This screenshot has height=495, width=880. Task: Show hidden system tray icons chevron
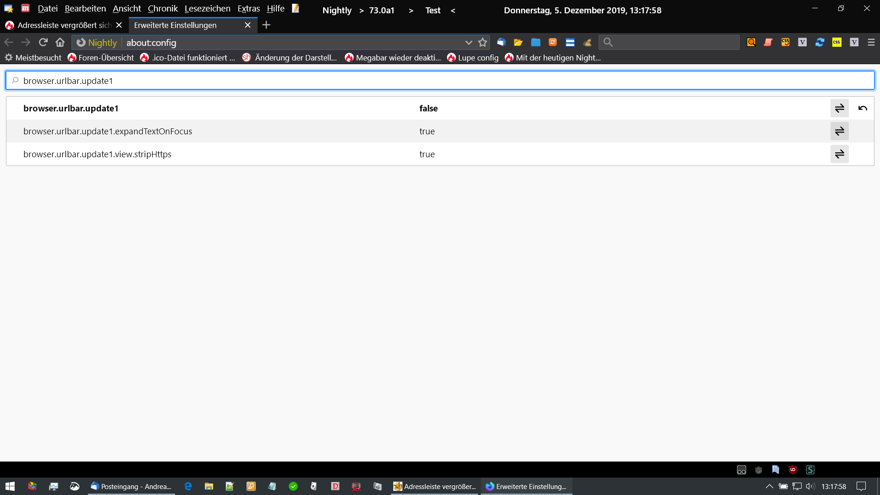(769, 486)
